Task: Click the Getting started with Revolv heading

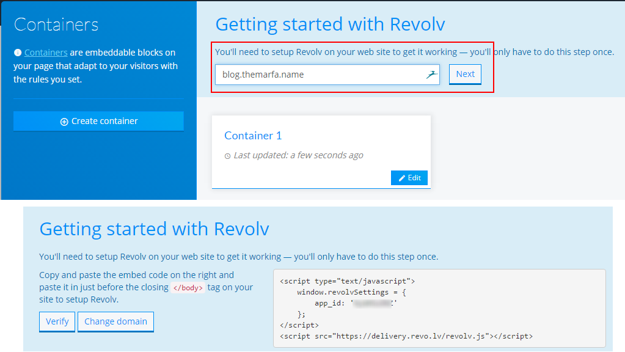Action: [x=330, y=24]
